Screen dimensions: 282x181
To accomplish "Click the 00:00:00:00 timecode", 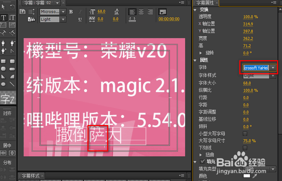I will tap(169, 19).
